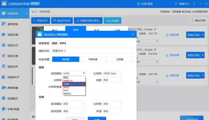Image resolution: width=209 pixels, height=120 pixels.
Task: Click 转换(闪电) for the 240*160 file
Action: click(x=194, y=75)
